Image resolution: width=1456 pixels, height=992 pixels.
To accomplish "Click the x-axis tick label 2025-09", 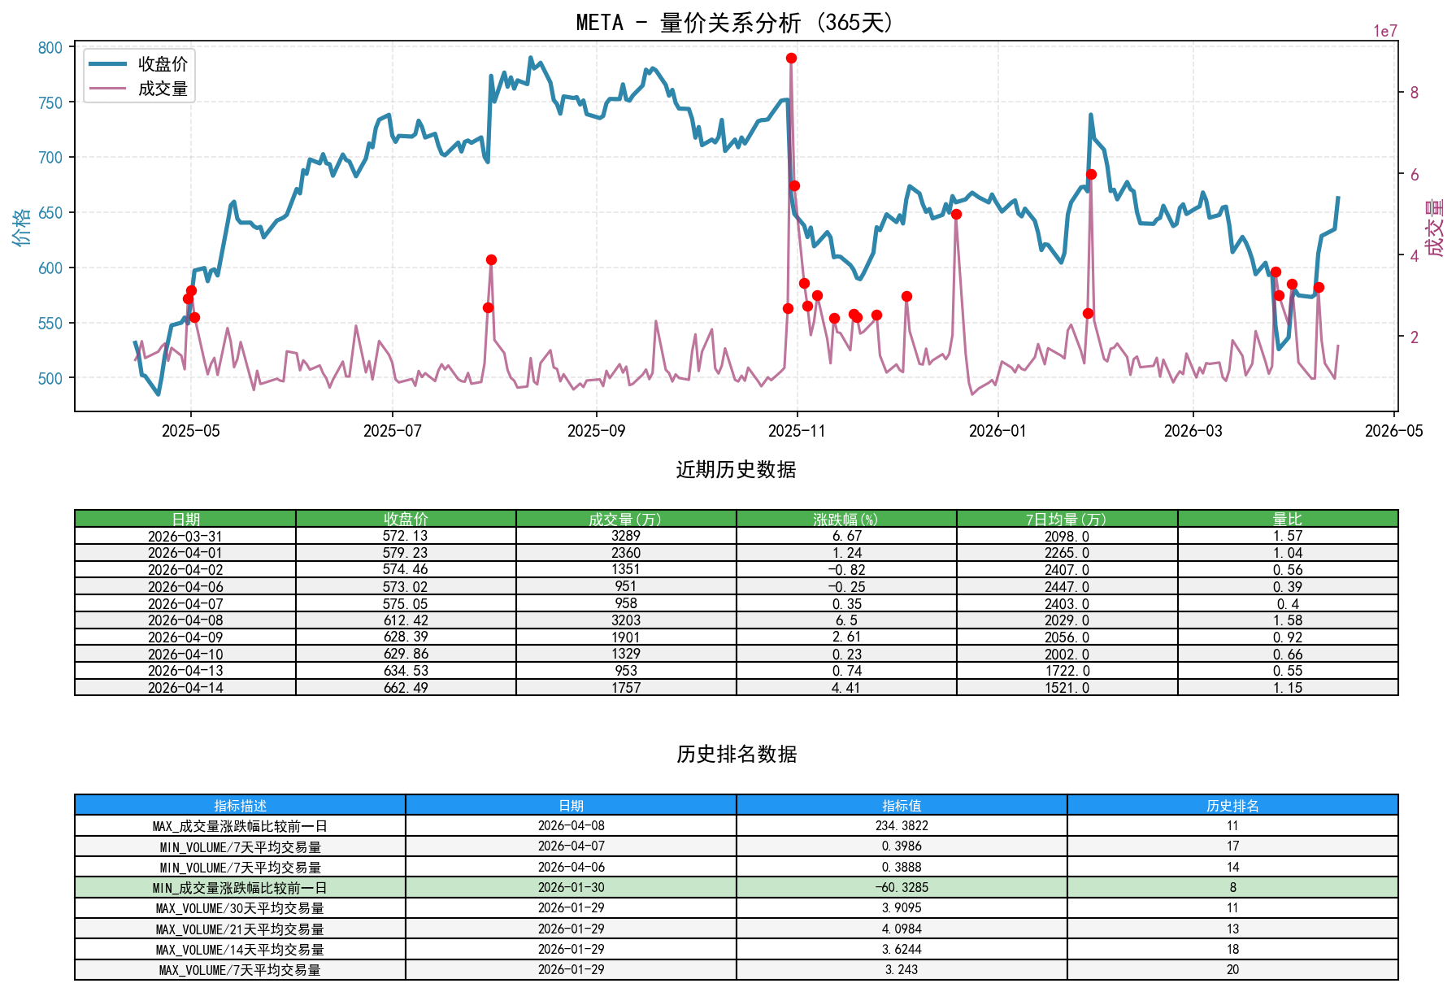I will [x=597, y=431].
